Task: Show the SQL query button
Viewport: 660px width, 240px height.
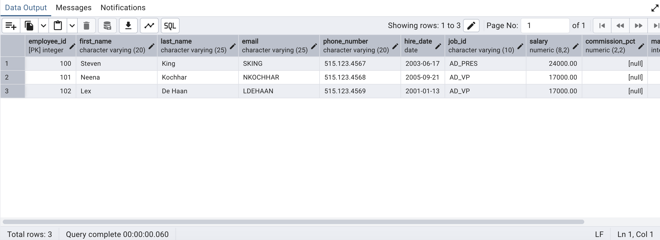Action: coord(170,26)
